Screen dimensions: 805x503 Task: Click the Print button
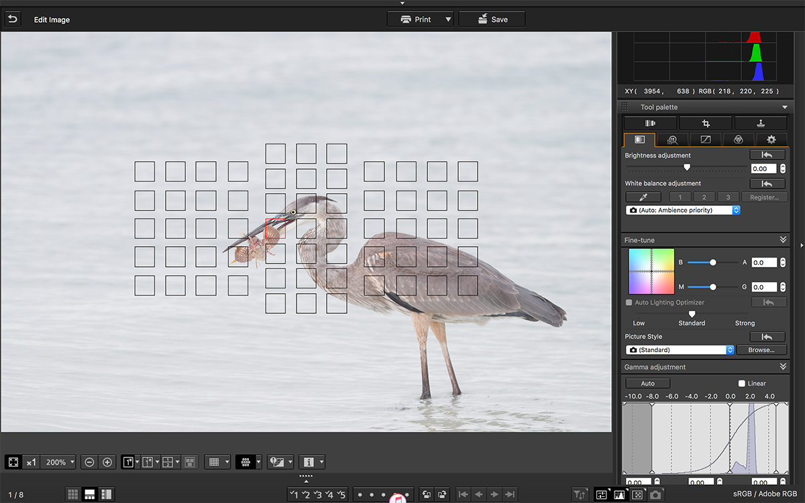point(415,19)
